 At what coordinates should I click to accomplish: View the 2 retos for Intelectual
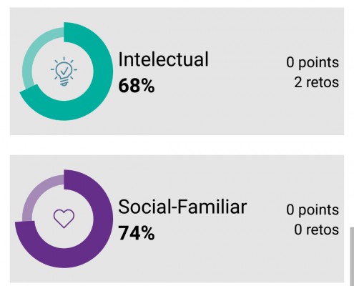(316, 82)
